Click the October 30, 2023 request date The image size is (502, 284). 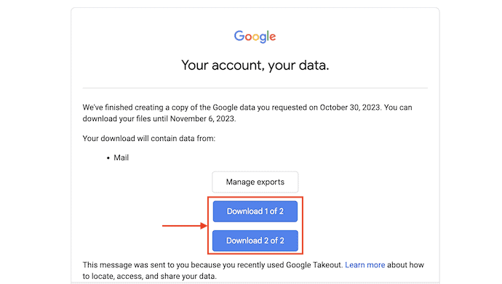(x=350, y=107)
